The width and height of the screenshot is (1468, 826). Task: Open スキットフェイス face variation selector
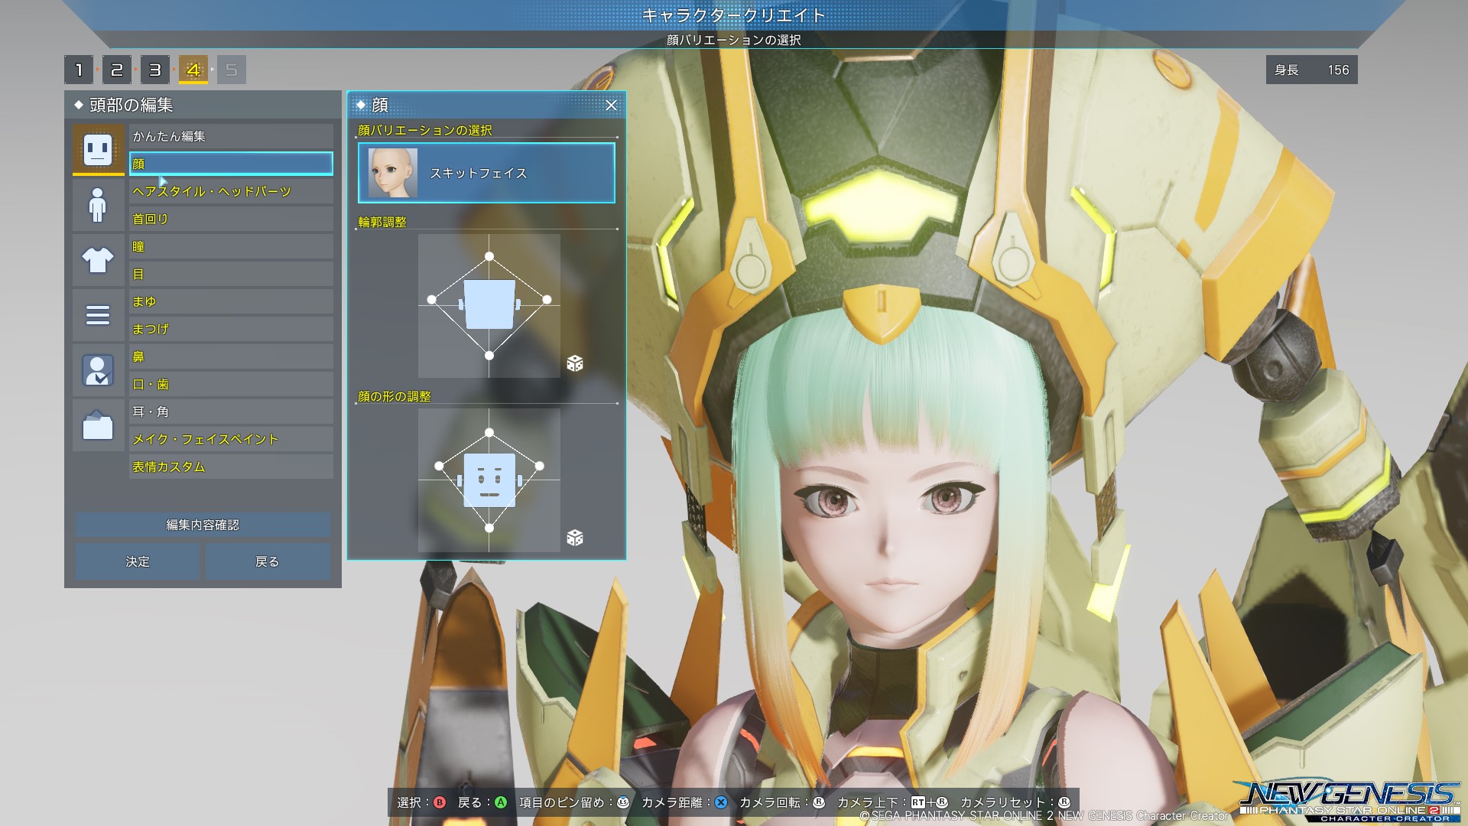coord(486,174)
